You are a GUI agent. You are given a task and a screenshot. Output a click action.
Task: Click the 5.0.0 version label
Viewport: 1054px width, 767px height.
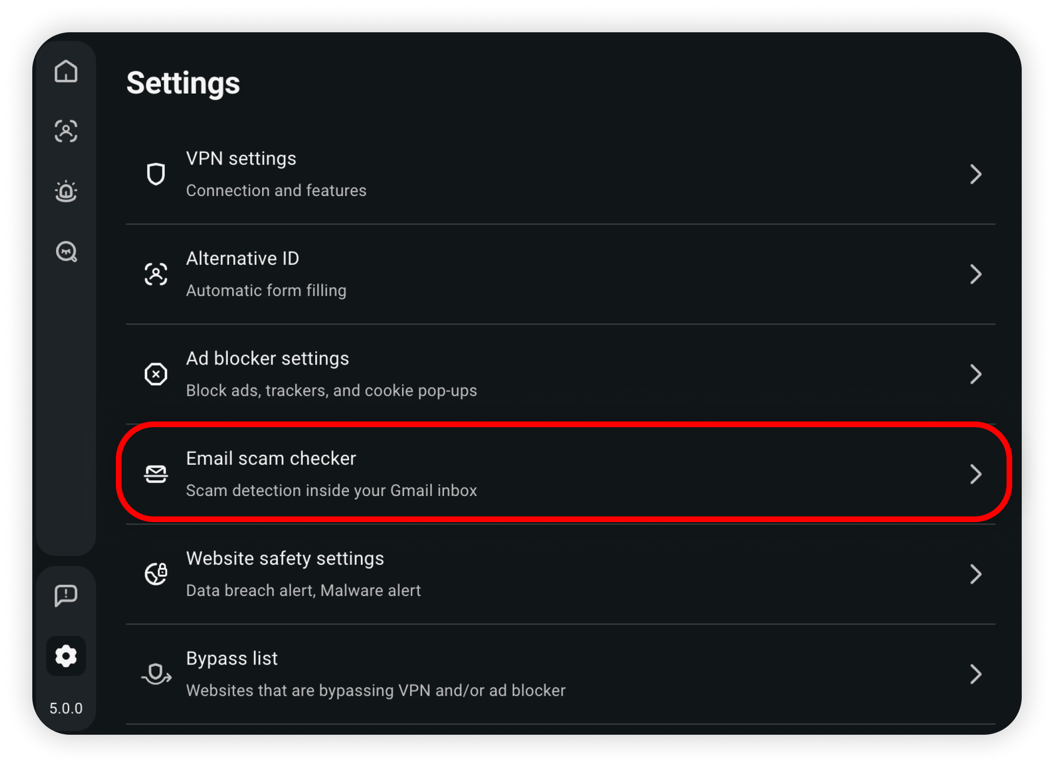coord(66,708)
